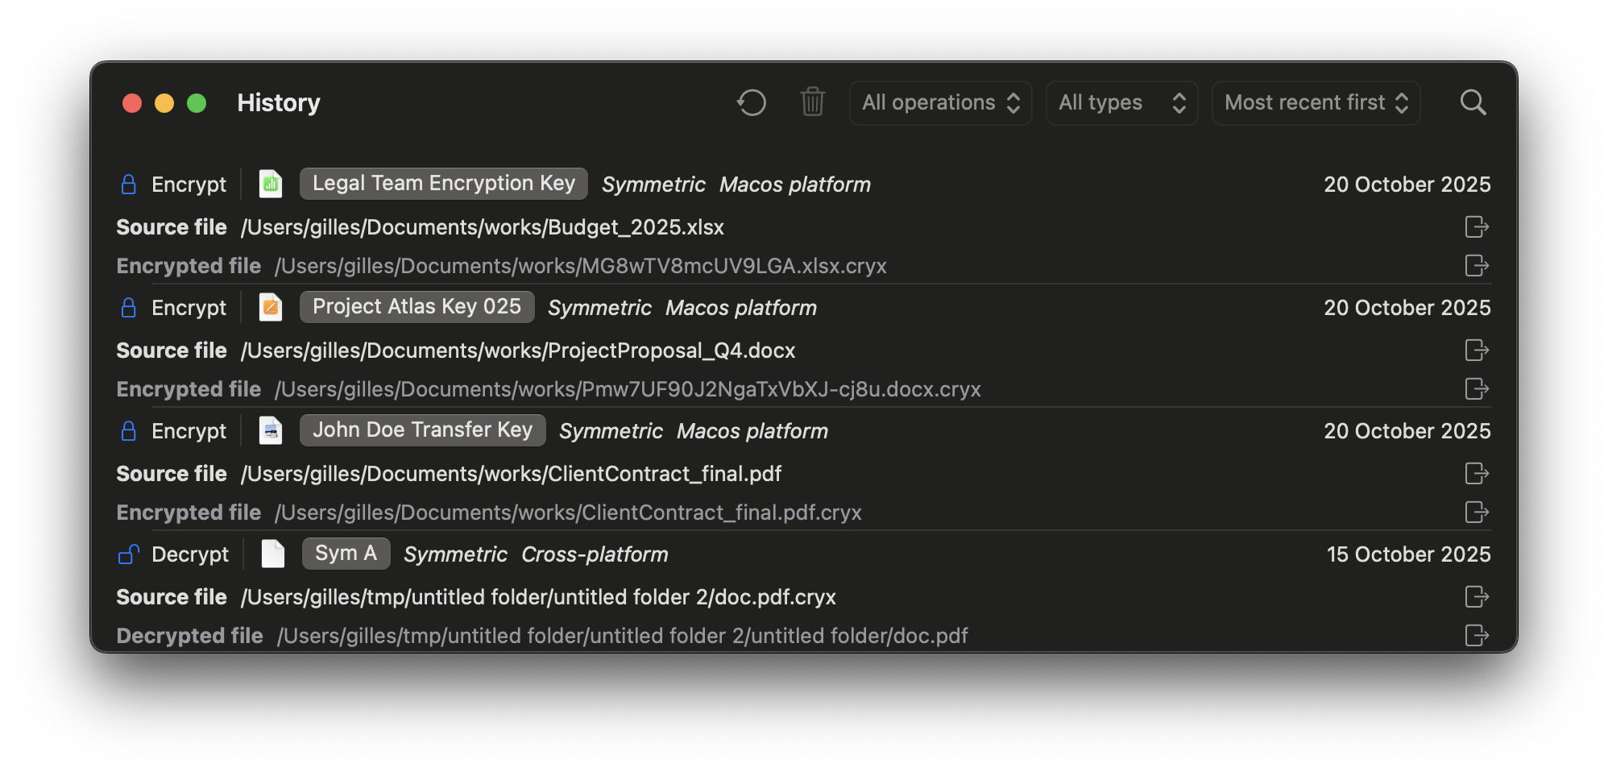Open the All types dropdown
Image resolution: width=1608 pixels, height=772 pixels.
pyautogui.click(x=1121, y=102)
